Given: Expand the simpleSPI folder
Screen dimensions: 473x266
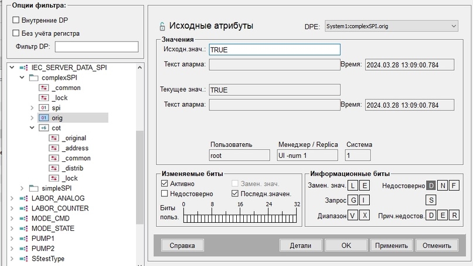Looking at the screenshot, I should click(x=22, y=188).
